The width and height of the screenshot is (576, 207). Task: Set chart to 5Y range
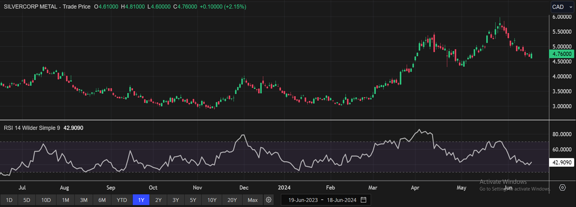(193, 200)
